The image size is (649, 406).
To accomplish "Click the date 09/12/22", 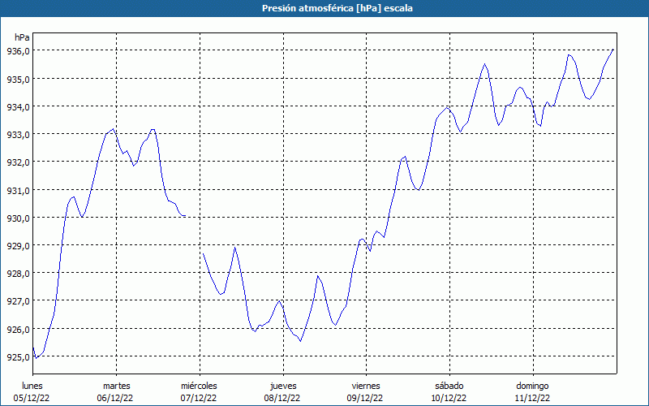I will point(365,398).
